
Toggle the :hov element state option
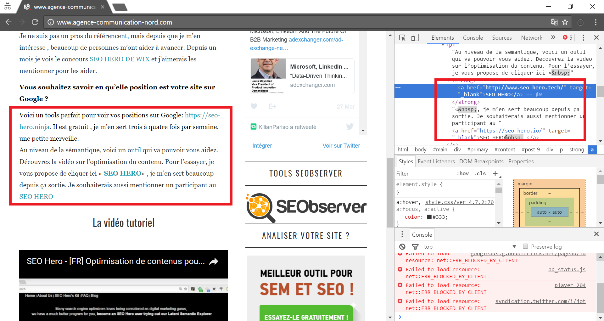(463, 173)
